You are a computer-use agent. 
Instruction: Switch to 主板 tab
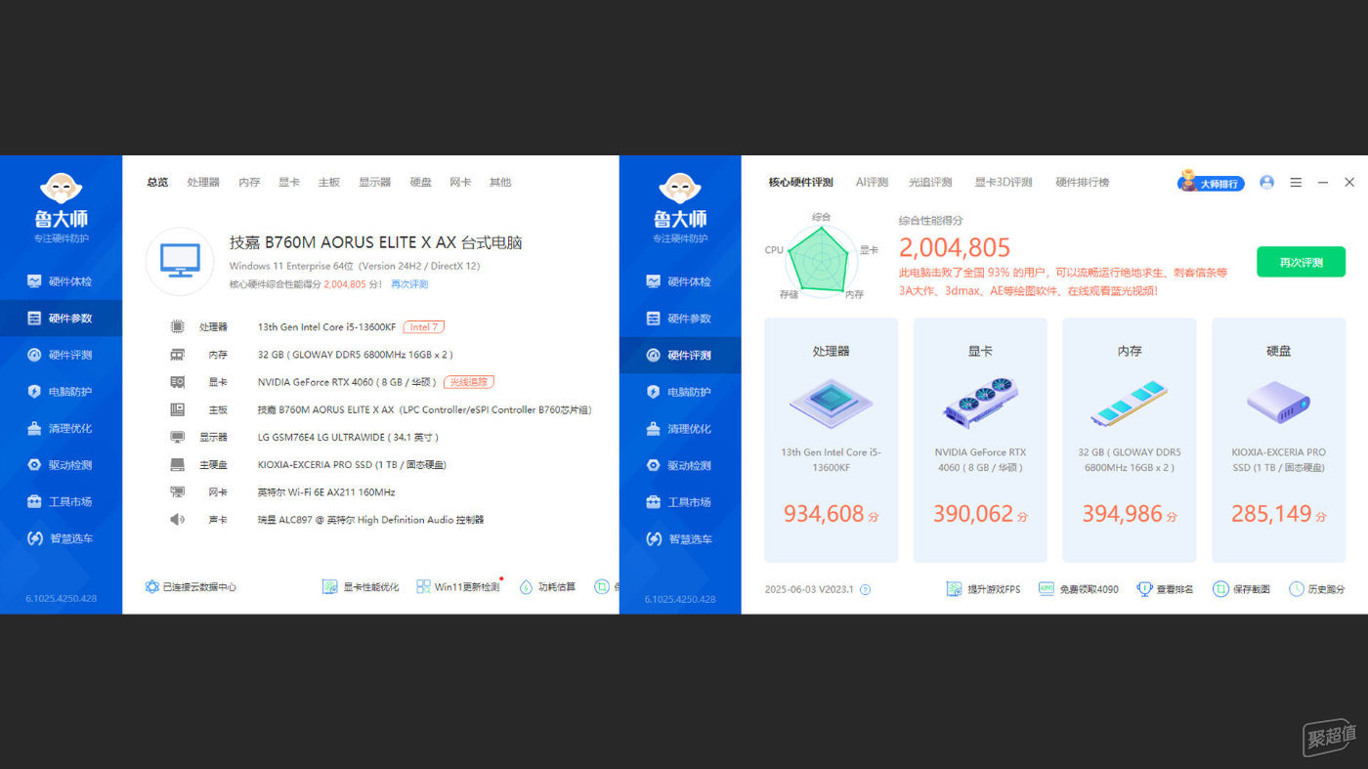click(329, 182)
